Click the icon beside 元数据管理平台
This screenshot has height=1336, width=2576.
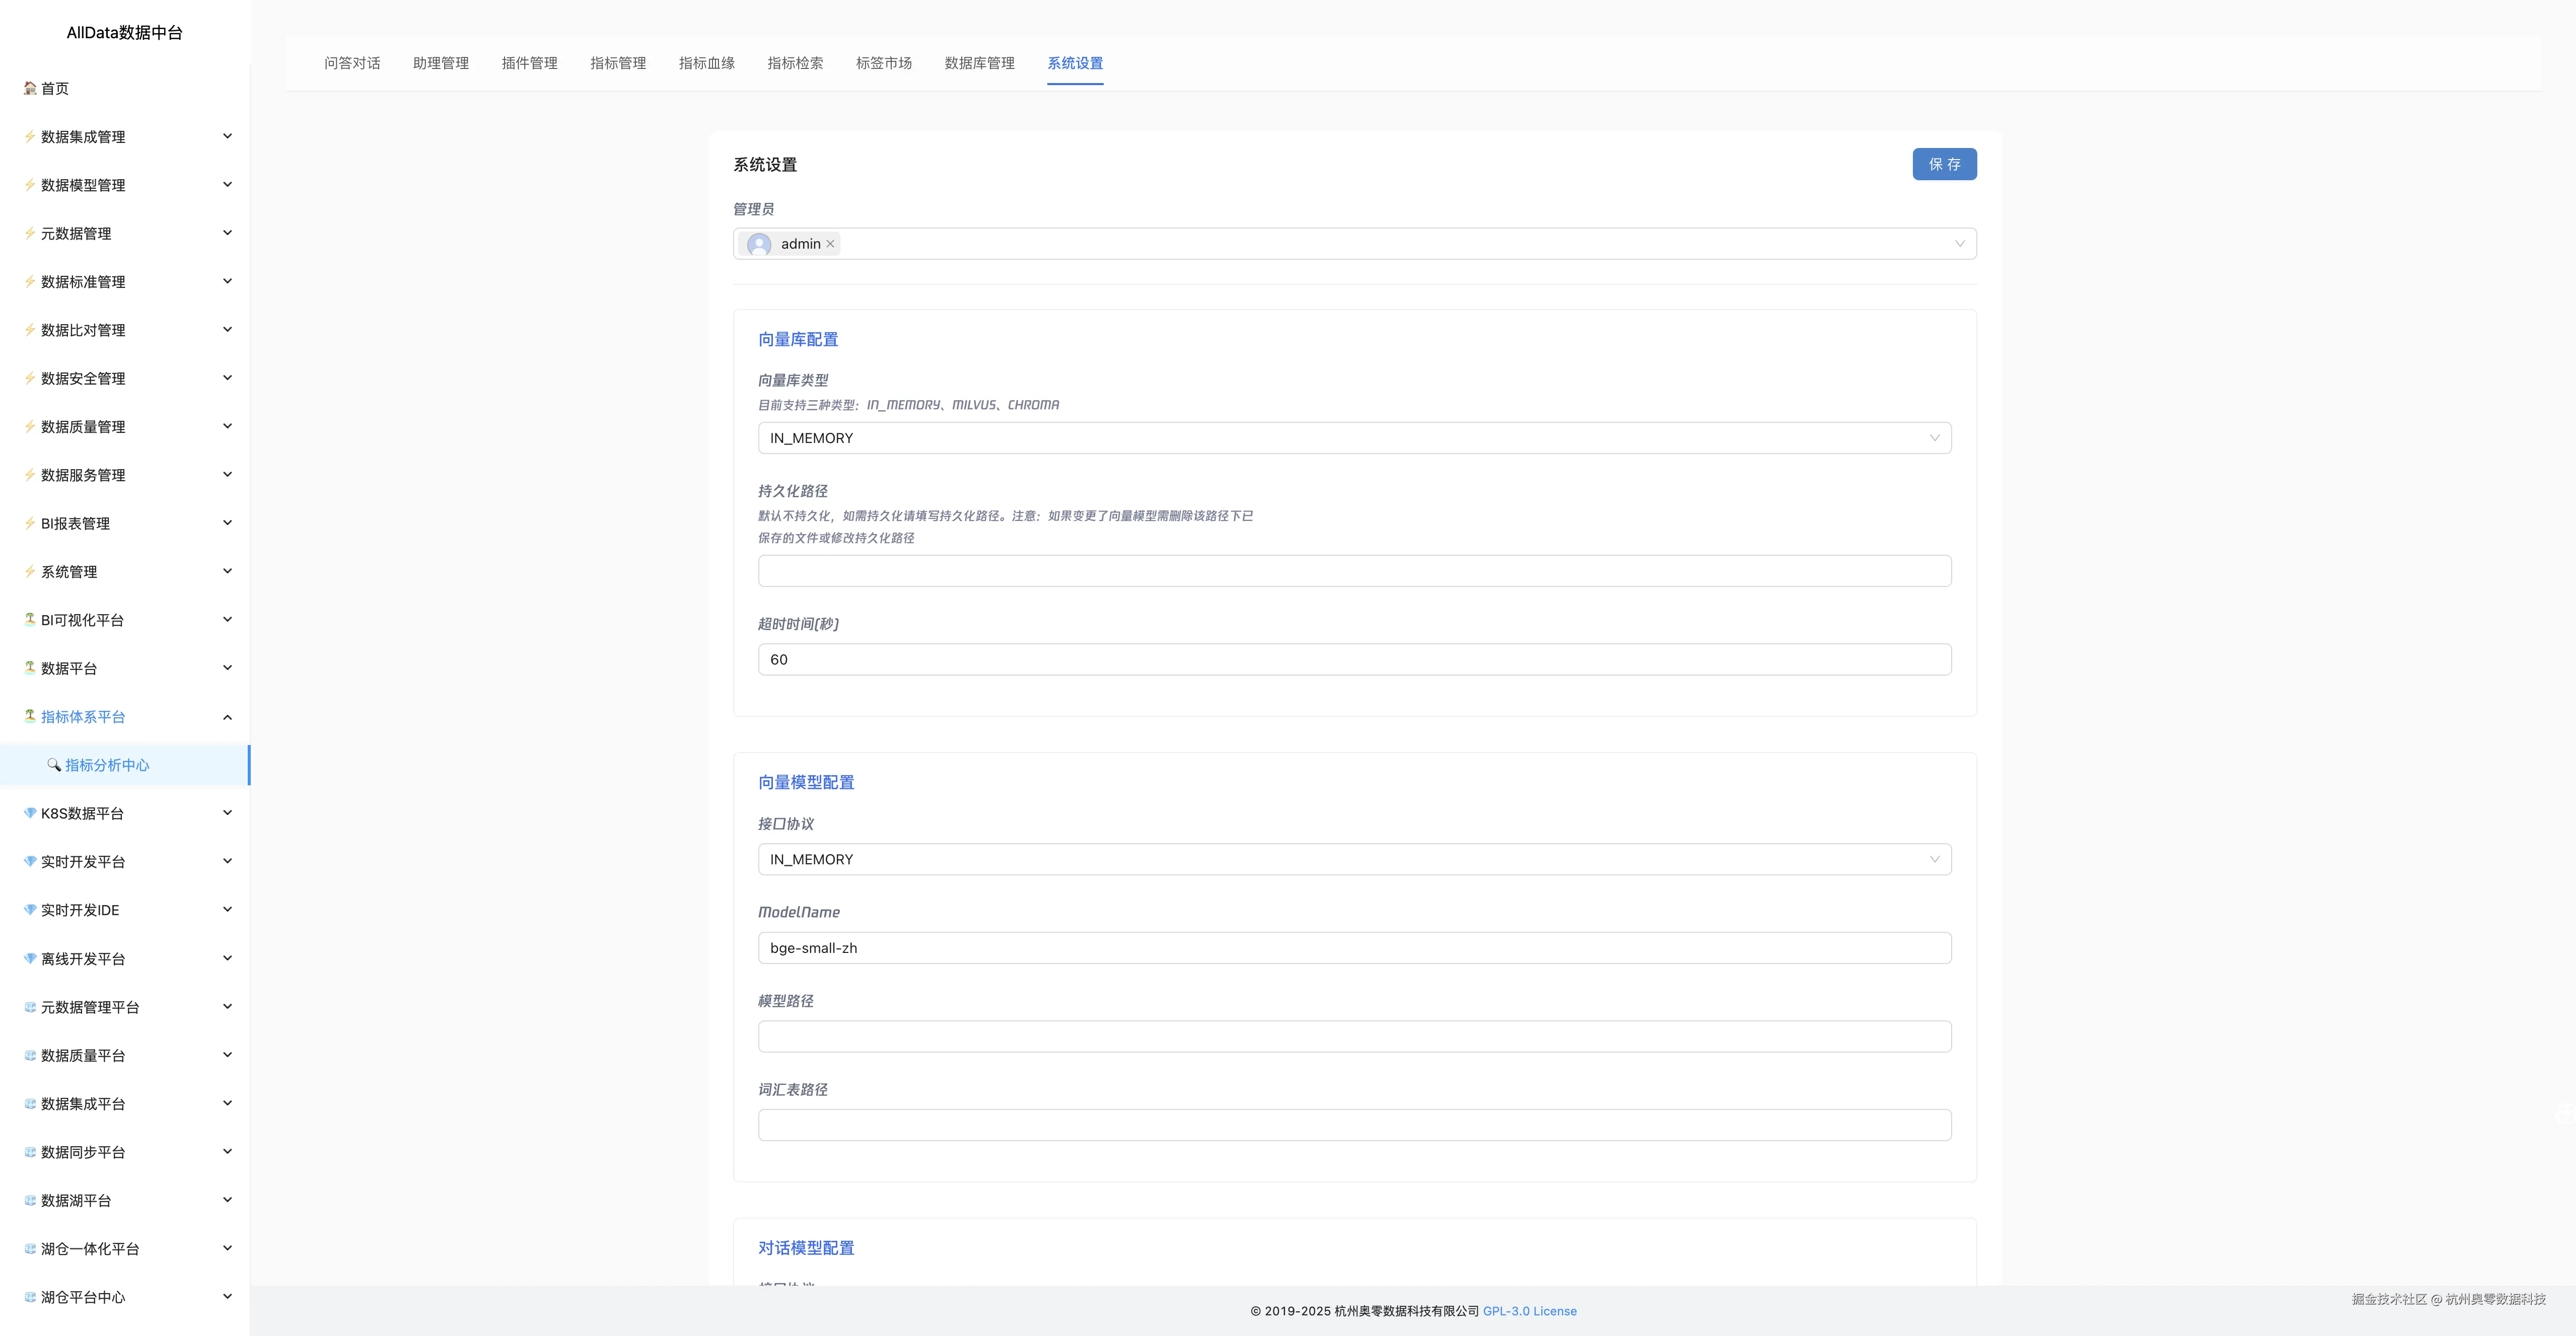click(x=30, y=1007)
